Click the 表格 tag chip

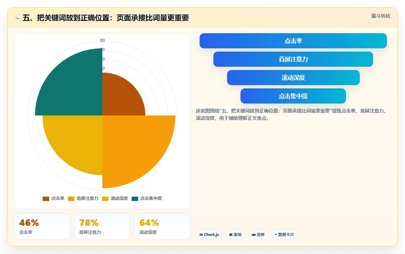(x=235, y=235)
